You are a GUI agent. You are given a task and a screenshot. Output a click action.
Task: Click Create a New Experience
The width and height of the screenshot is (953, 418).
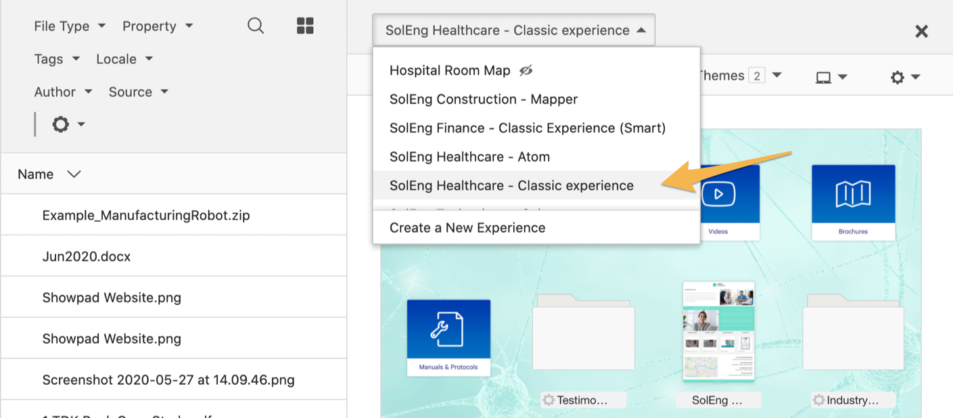pos(536,228)
